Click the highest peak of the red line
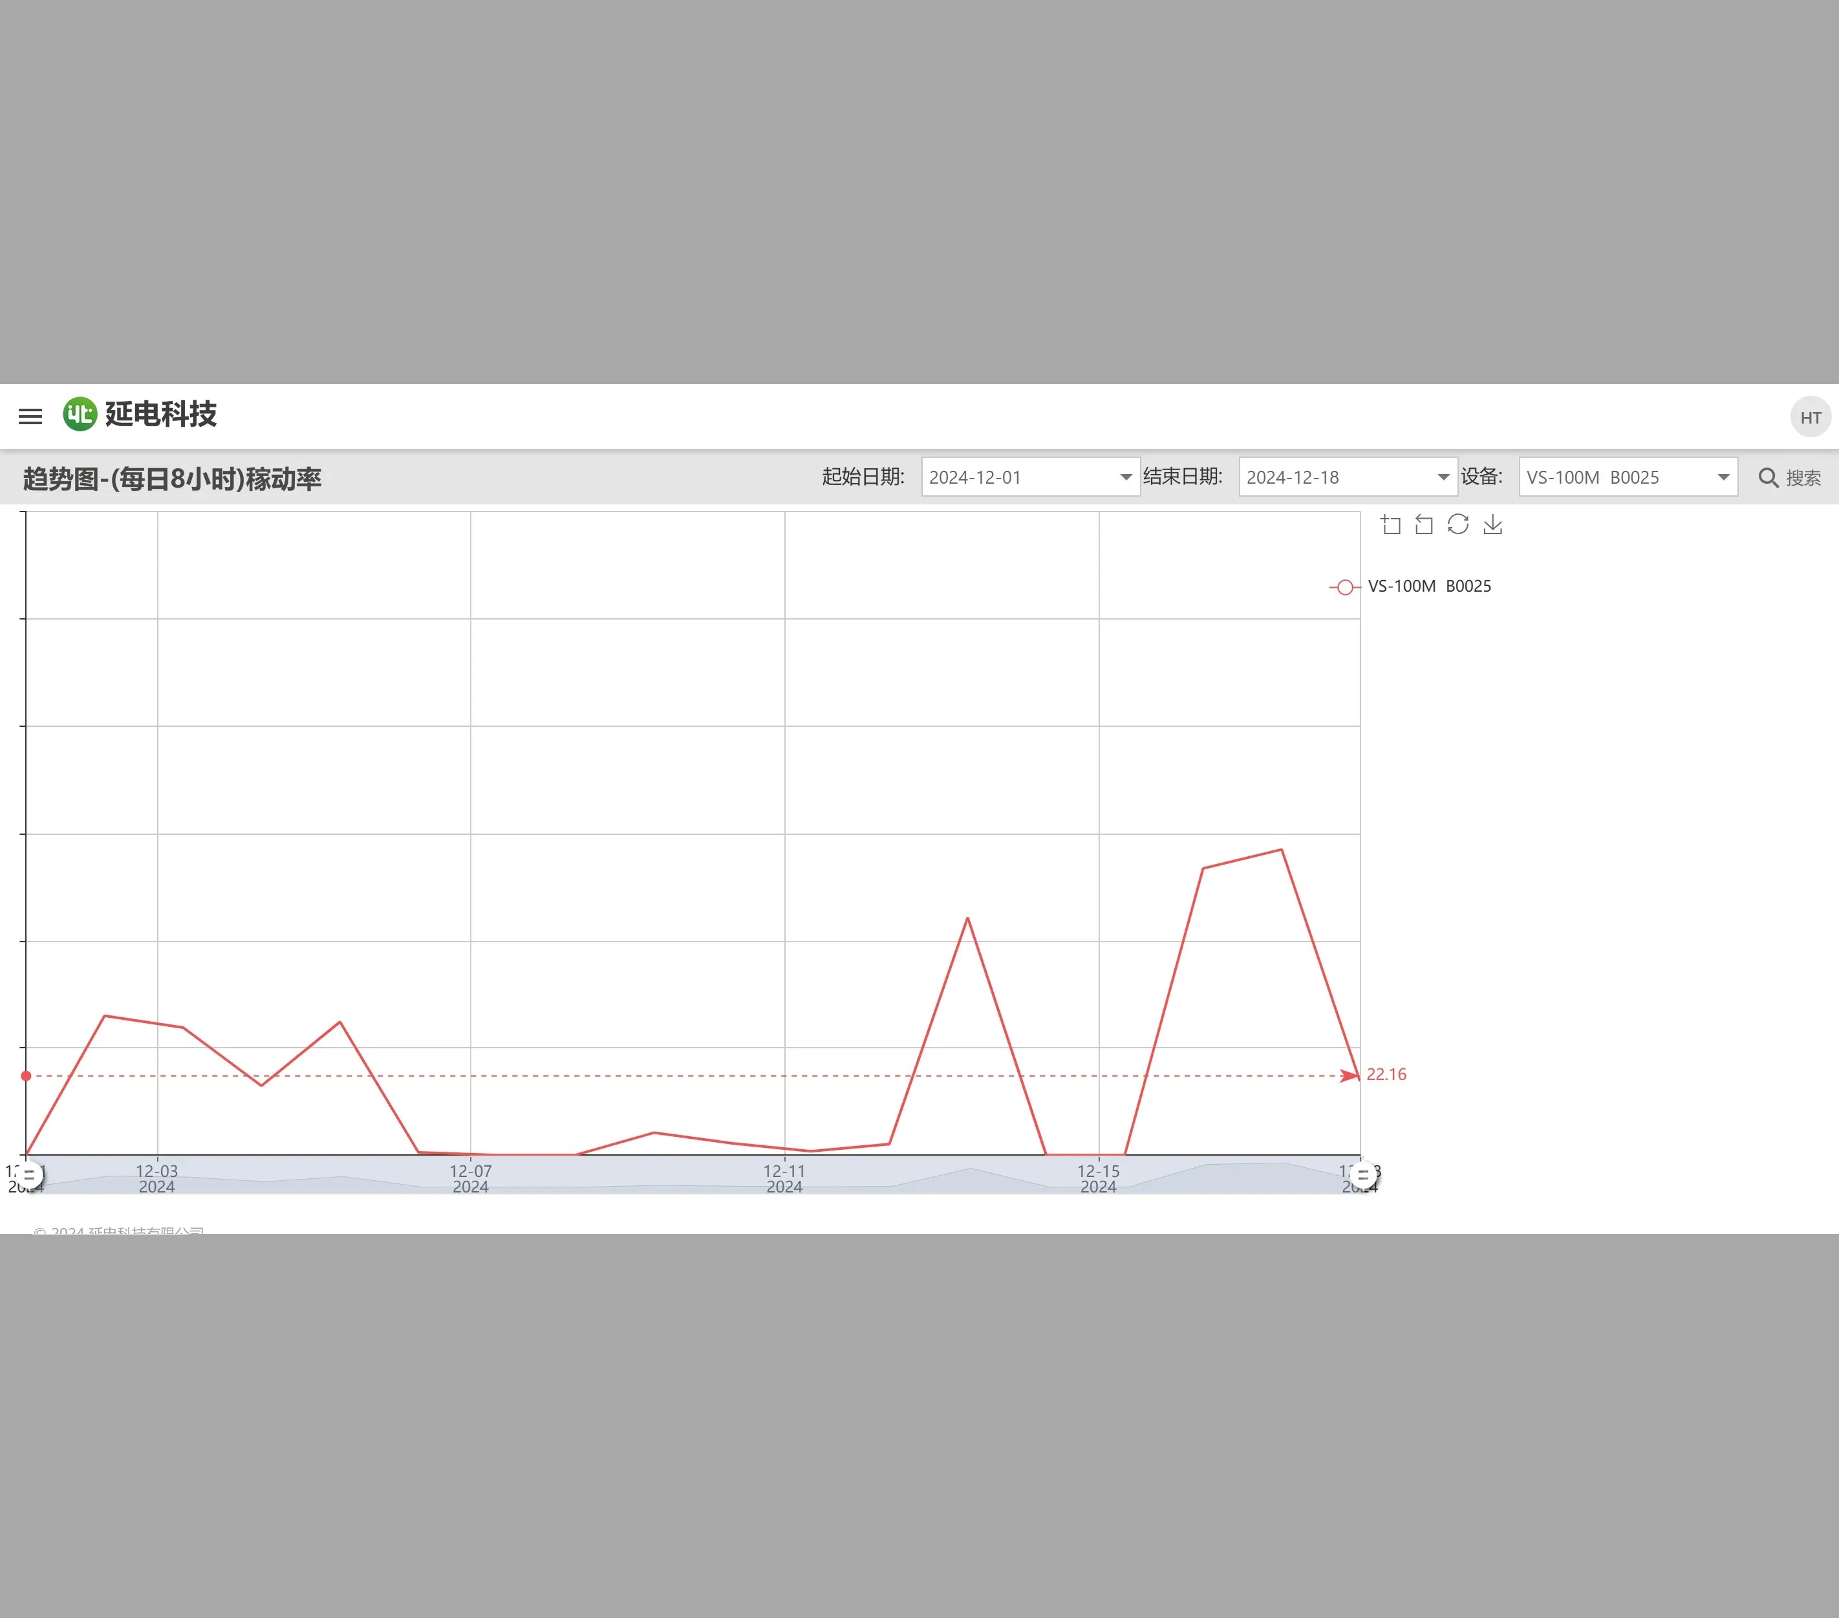Image resolution: width=1839 pixels, height=1618 pixels. pos(1281,850)
